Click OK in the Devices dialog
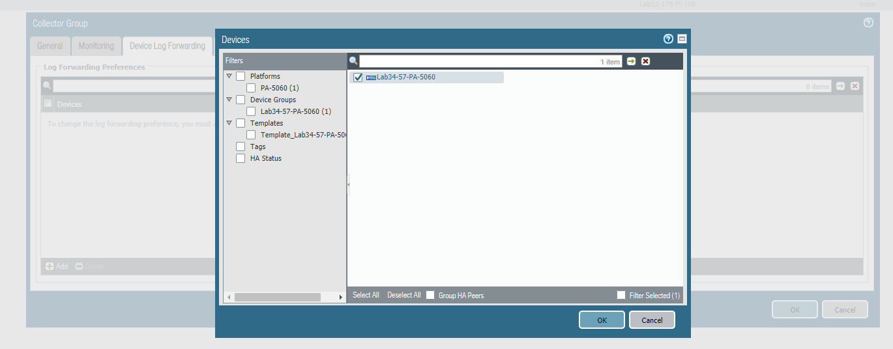 click(x=602, y=320)
